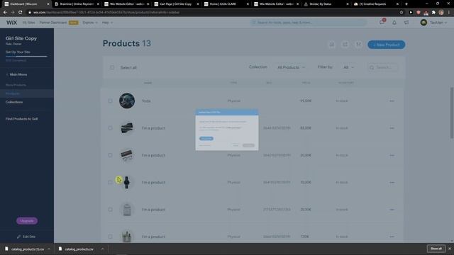Viewport: 454px width, 255px height.
Task: Open more actions for the 7,50€ product
Action: coord(392,237)
